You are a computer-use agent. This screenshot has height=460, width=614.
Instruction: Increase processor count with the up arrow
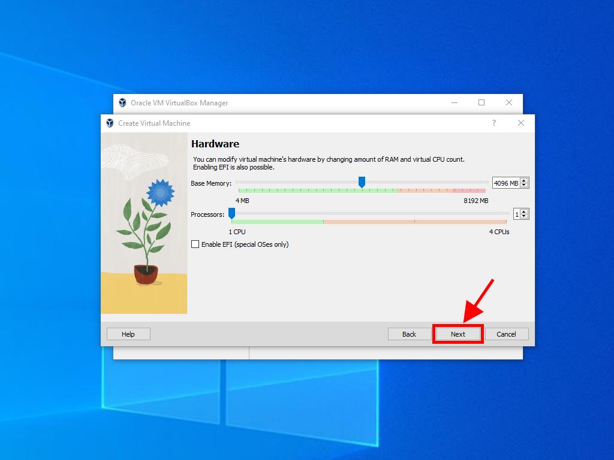pos(525,211)
